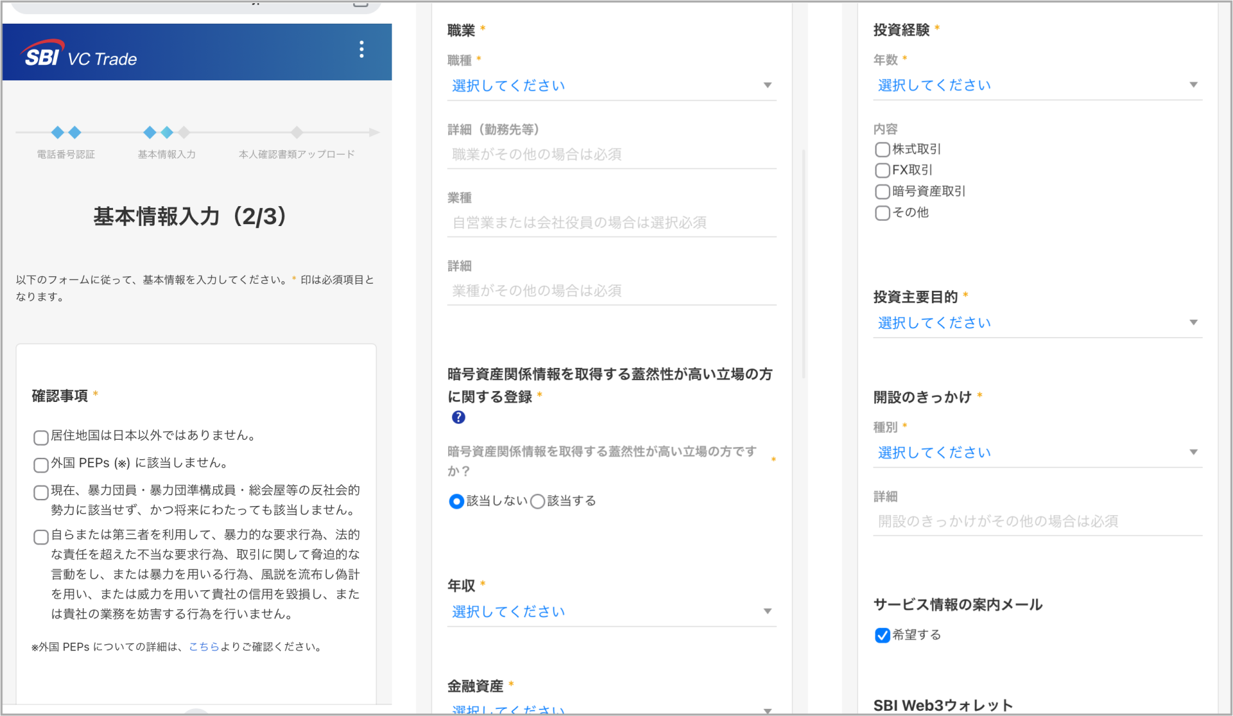
Task: Open the 職種 dropdown
Action: tap(610, 85)
